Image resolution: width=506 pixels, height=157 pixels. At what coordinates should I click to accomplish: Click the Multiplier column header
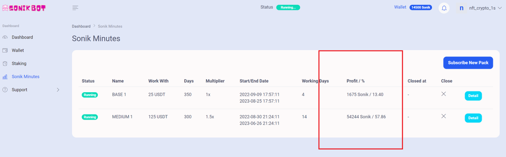click(x=215, y=81)
